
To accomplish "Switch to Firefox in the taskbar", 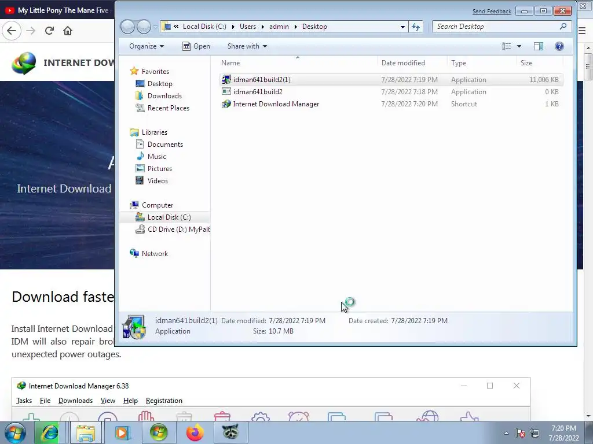I will [195, 432].
